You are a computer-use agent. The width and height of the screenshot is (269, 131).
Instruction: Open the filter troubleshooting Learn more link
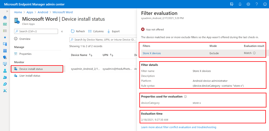(179, 127)
